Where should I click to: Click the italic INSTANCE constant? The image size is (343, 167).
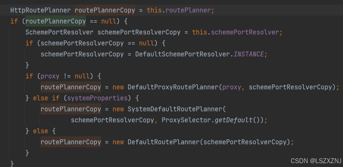[249, 54]
